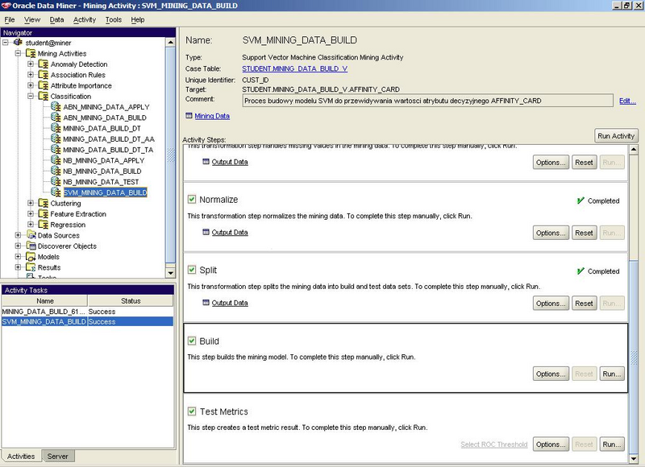Expand the Data Sources node
The height and width of the screenshot is (467, 645).
coord(18,235)
